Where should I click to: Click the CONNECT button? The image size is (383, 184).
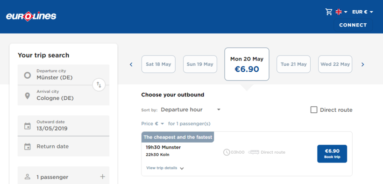[353, 25]
